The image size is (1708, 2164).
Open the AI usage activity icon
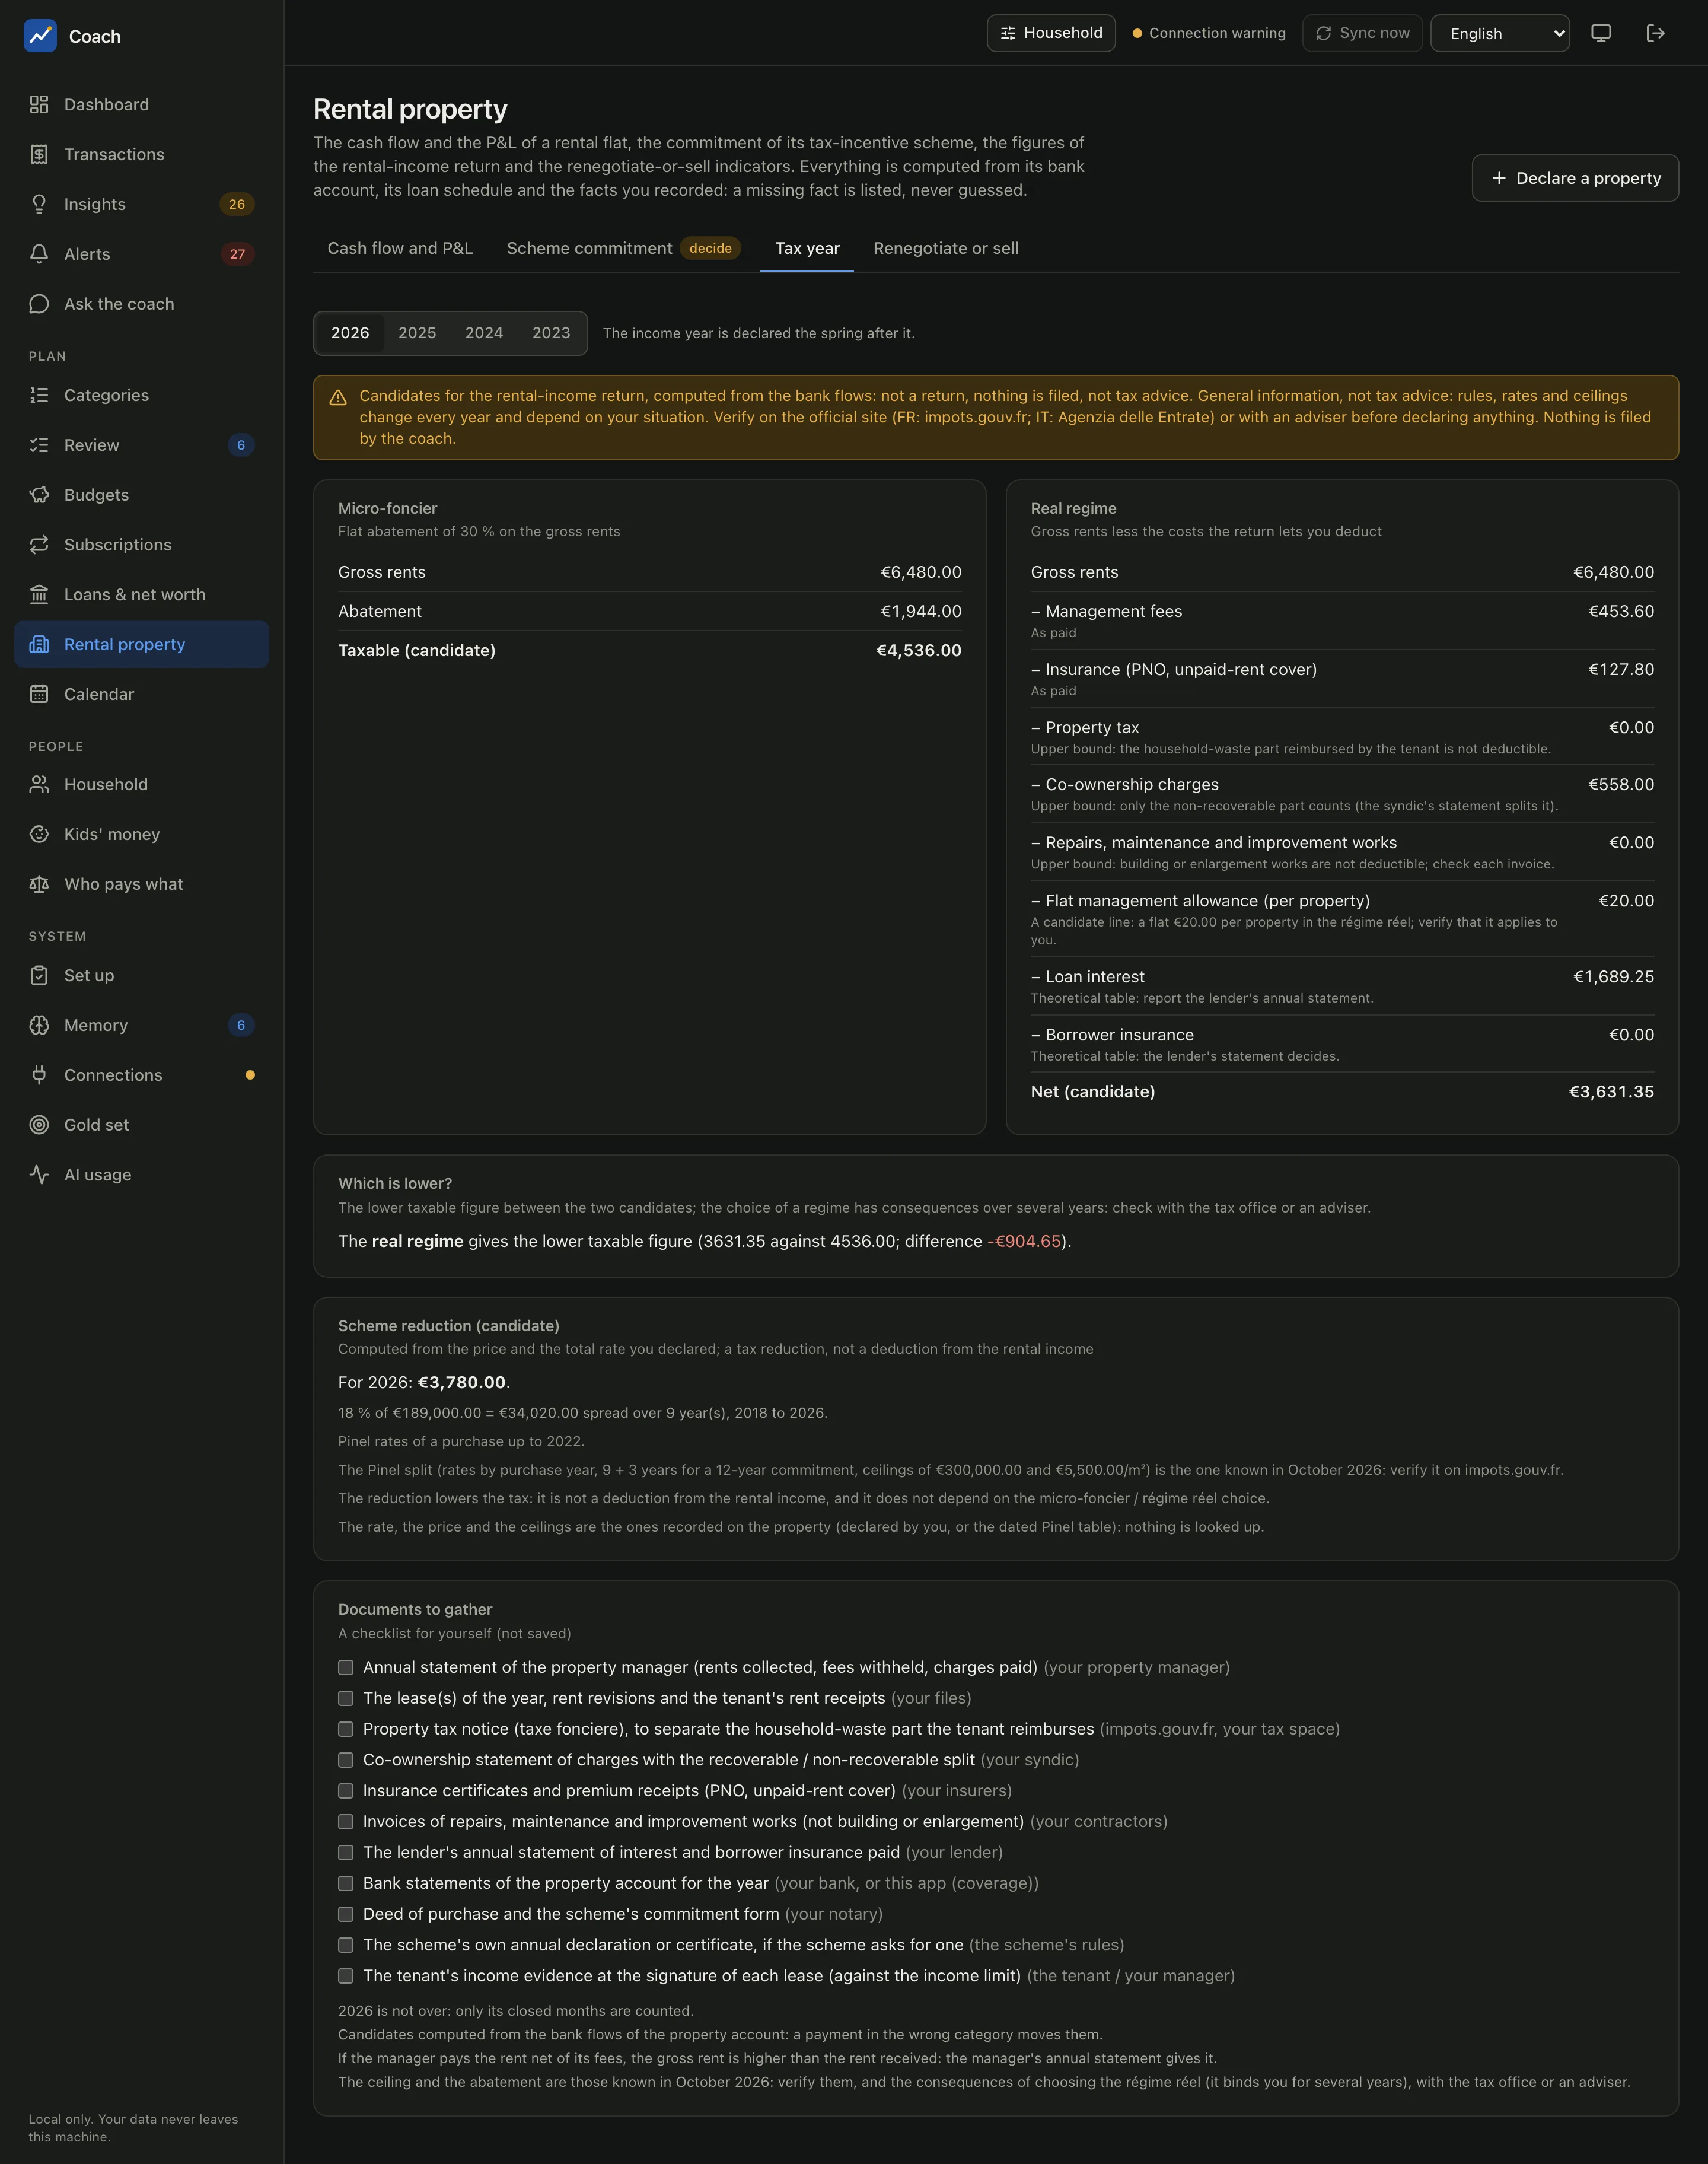click(x=39, y=1175)
